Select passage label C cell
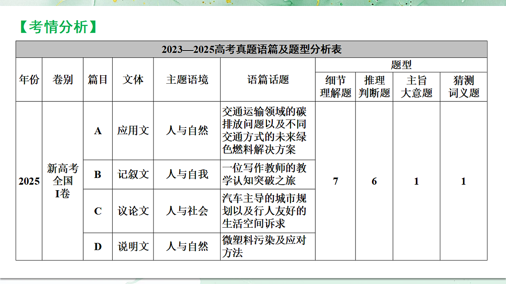The height and width of the screenshot is (284, 506). [x=98, y=211]
